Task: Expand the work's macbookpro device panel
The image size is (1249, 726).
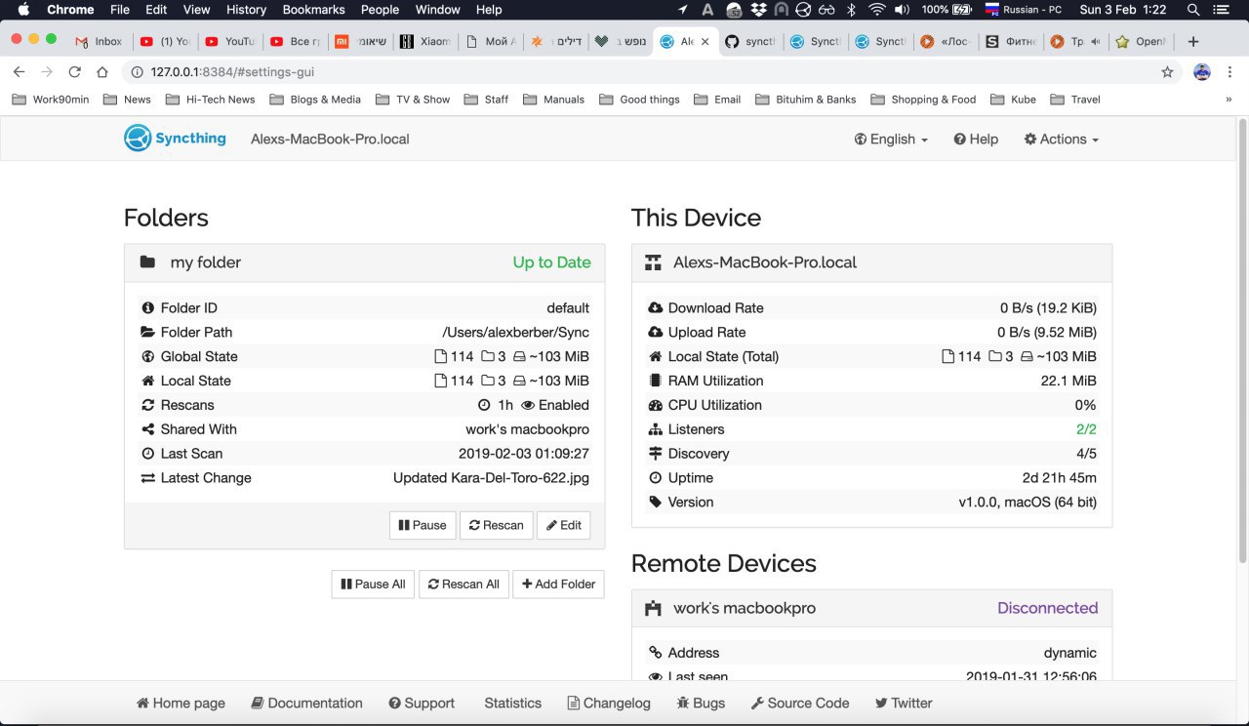Action: click(x=871, y=608)
